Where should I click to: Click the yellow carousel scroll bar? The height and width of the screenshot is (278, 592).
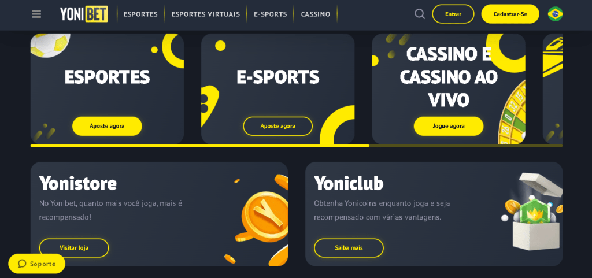click(x=199, y=146)
